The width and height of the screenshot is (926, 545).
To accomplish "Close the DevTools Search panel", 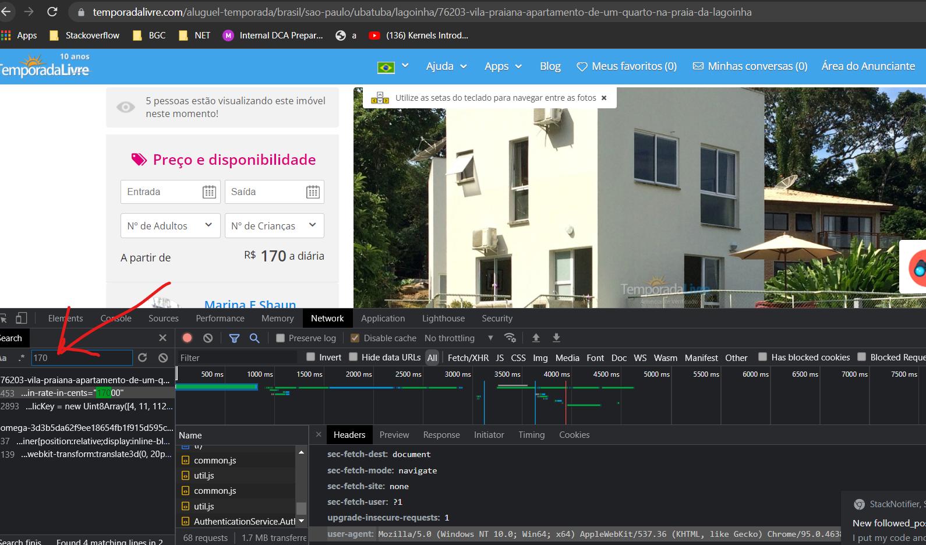I will point(162,338).
